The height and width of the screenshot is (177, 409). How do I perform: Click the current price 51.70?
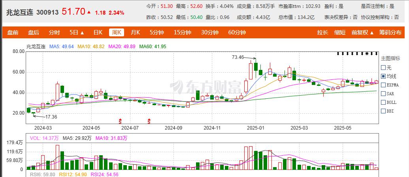coord(74,11)
